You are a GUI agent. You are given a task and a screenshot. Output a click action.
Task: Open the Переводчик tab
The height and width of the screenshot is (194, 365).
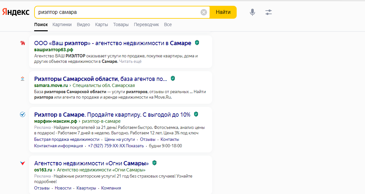pyautogui.click(x=146, y=25)
